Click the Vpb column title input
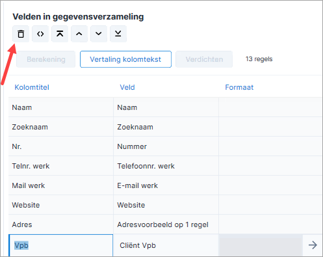Image resolution: width=323 pixels, height=257 pixels. point(61,245)
